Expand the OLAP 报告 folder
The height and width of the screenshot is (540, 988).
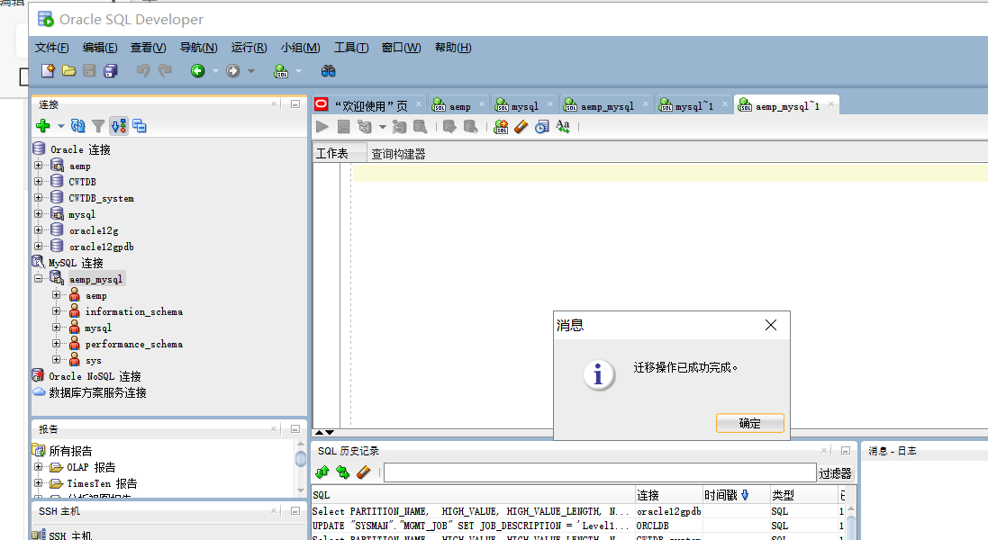(39, 466)
